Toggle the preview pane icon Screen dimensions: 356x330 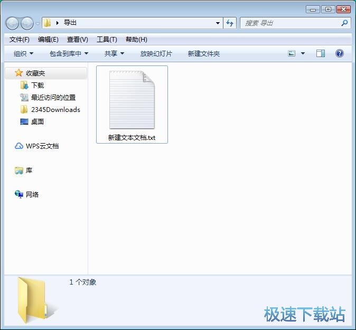click(321, 53)
